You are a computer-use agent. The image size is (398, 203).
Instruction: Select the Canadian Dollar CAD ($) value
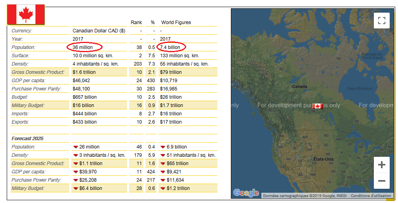coord(99,31)
